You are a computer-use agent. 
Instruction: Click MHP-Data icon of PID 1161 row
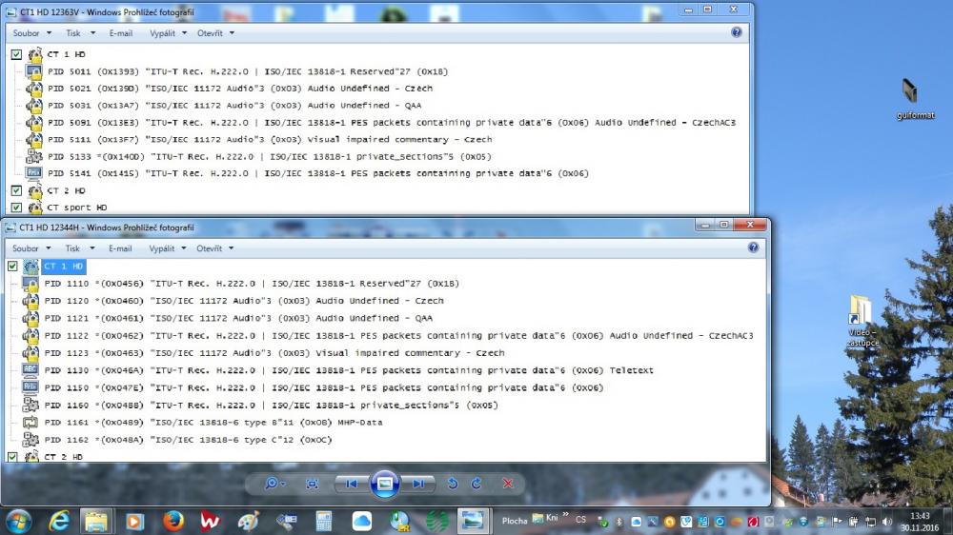30,422
